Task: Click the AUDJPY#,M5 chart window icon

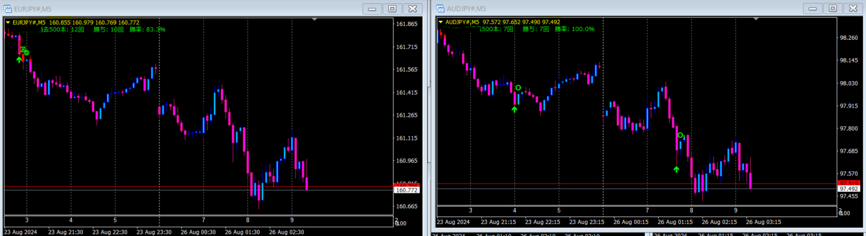Action: (x=440, y=8)
